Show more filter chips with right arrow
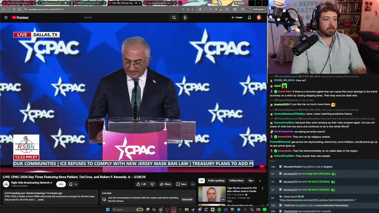Image resolution: width=379 pixels, height=213 pixels. (260, 180)
